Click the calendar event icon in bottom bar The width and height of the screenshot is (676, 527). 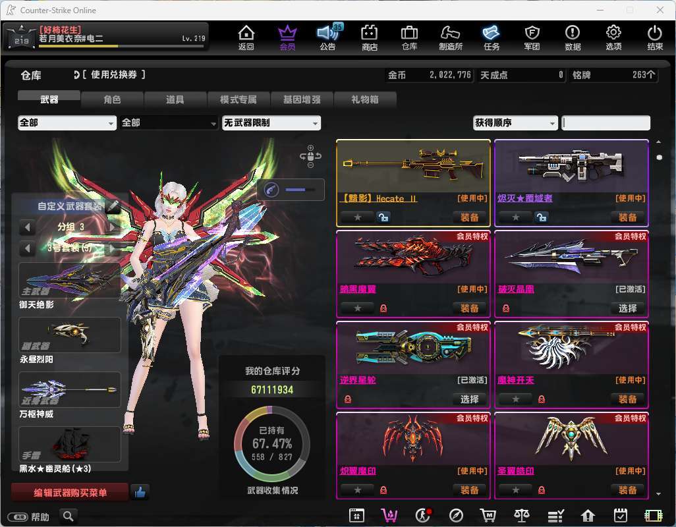pos(356,515)
